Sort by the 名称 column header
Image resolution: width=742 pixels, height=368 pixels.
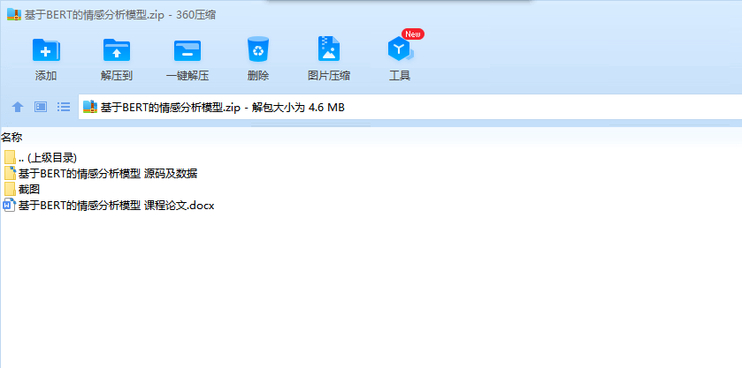point(11,138)
